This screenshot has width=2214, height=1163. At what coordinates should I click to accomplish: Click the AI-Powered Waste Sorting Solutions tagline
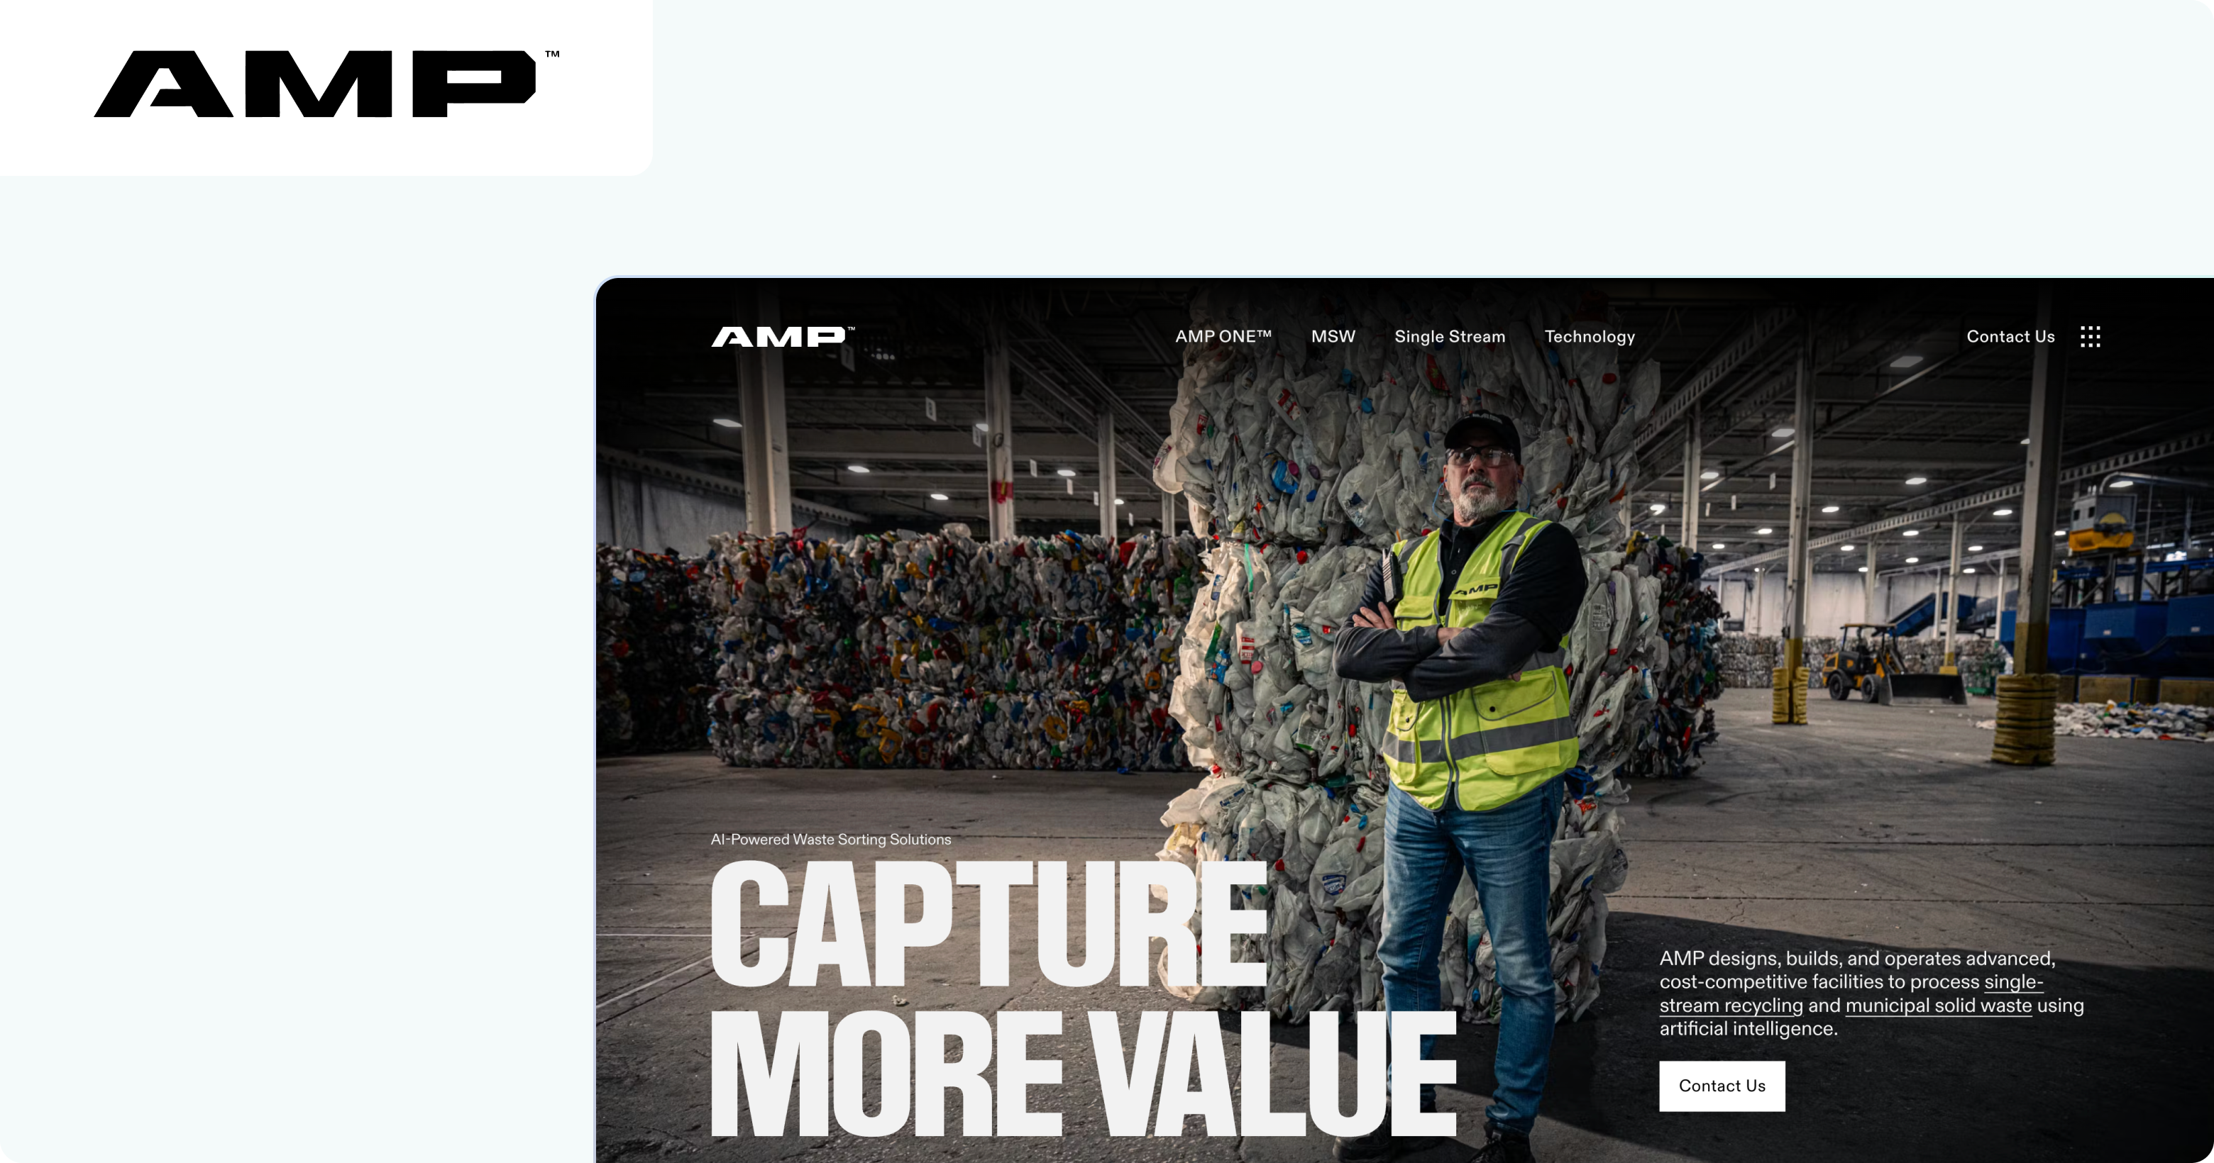831,839
